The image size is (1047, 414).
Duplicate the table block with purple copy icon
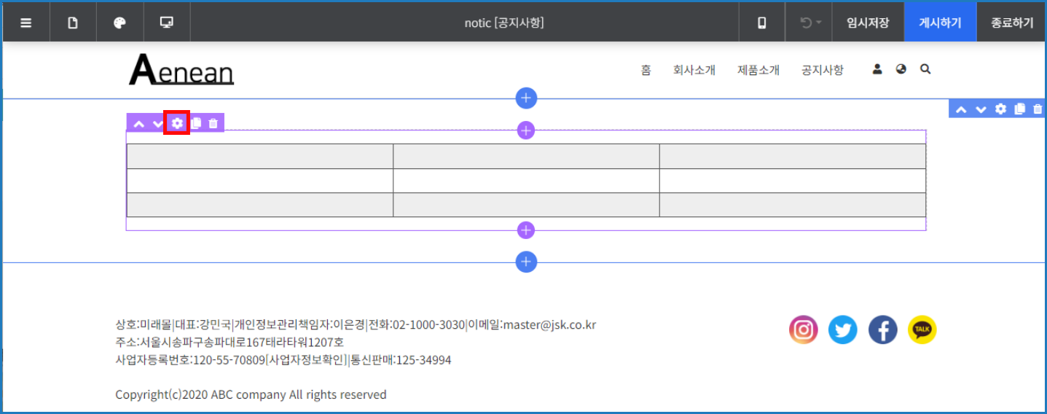195,123
